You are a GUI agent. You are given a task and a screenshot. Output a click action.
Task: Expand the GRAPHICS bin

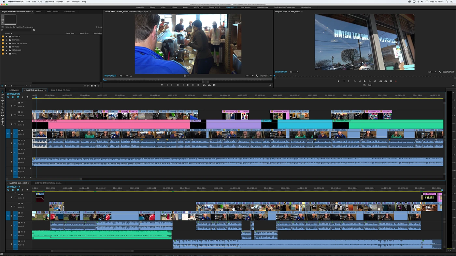[7, 36]
